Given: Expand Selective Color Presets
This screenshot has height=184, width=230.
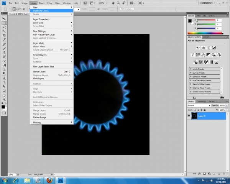Looking at the screenshot, I should tap(205, 92).
